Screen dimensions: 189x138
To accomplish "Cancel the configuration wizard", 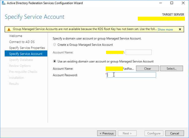I will coord(175,133).
